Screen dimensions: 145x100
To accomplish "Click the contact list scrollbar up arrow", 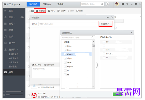I will tap(93, 41).
